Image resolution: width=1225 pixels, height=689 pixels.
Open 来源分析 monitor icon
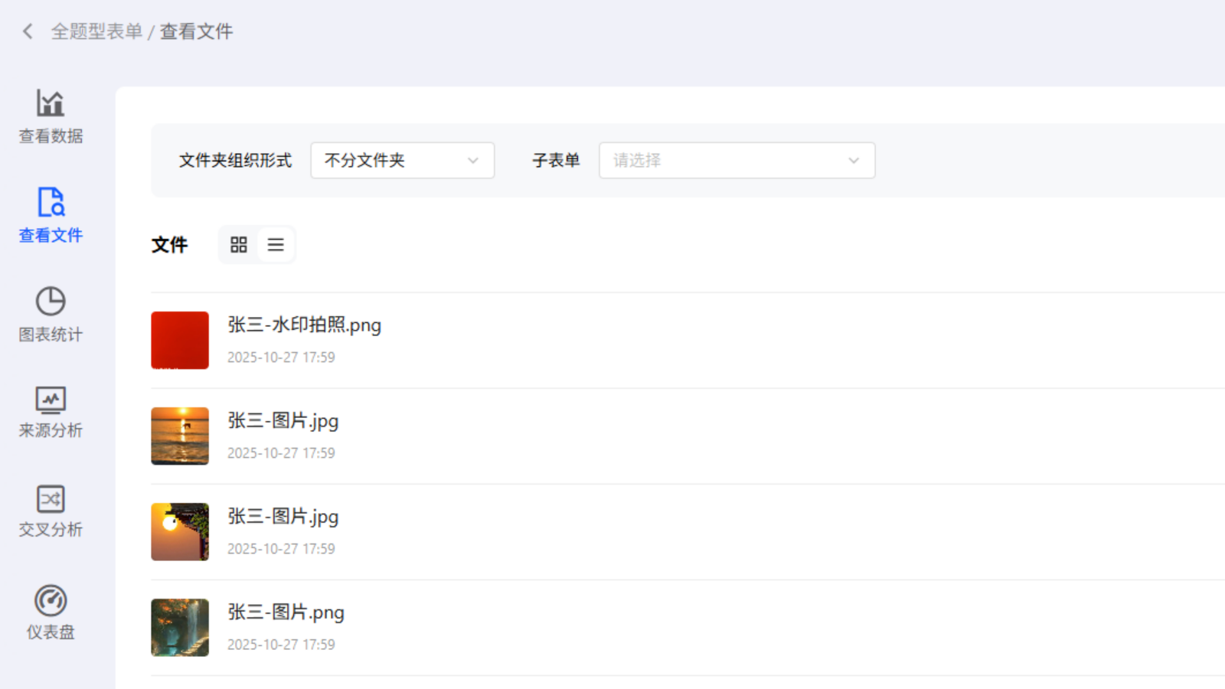coord(51,400)
